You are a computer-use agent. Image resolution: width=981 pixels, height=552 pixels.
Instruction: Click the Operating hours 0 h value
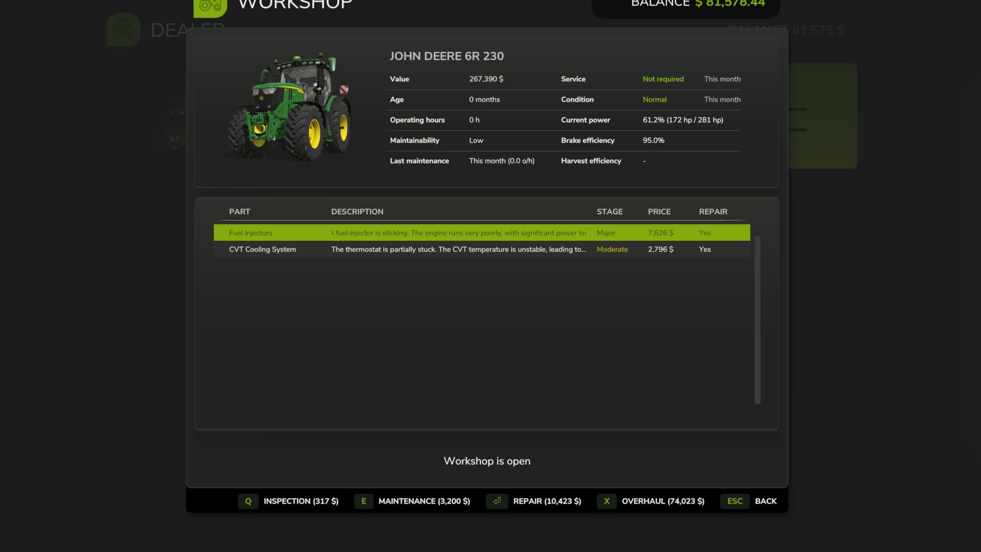tap(474, 120)
